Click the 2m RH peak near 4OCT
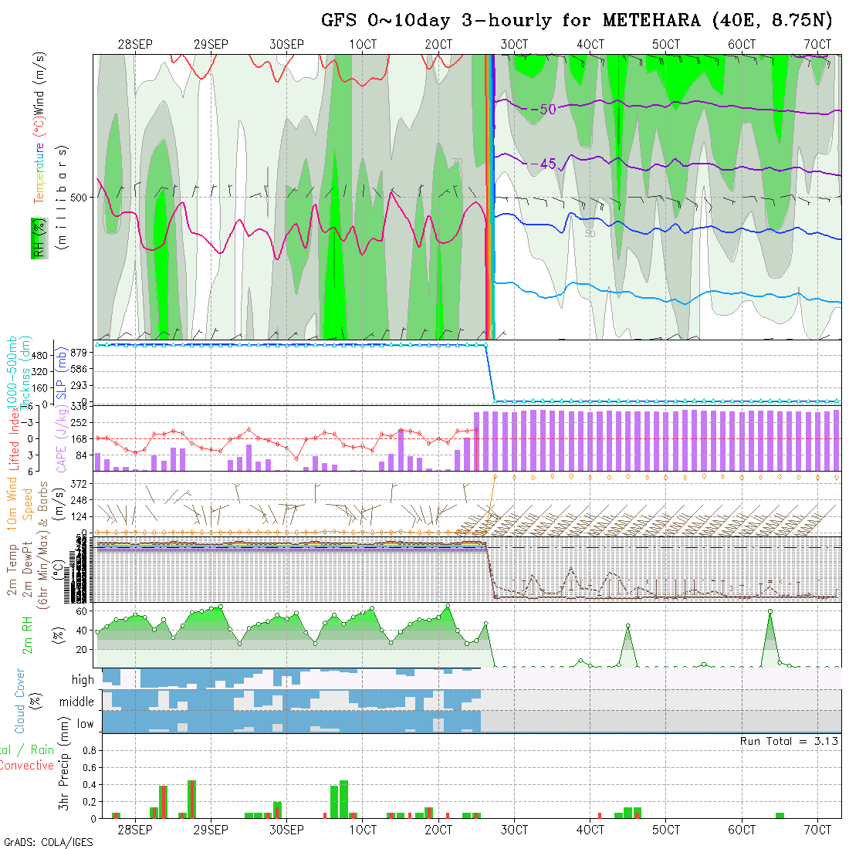This screenshot has width=849, height=849. 628,625
